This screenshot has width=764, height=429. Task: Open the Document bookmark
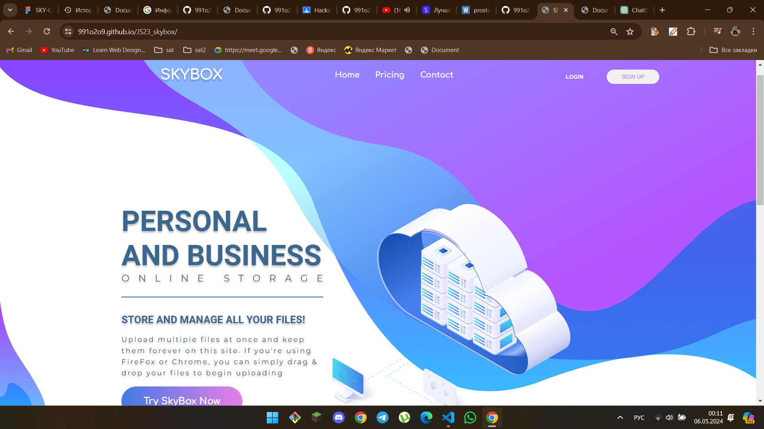click(440, 50)
